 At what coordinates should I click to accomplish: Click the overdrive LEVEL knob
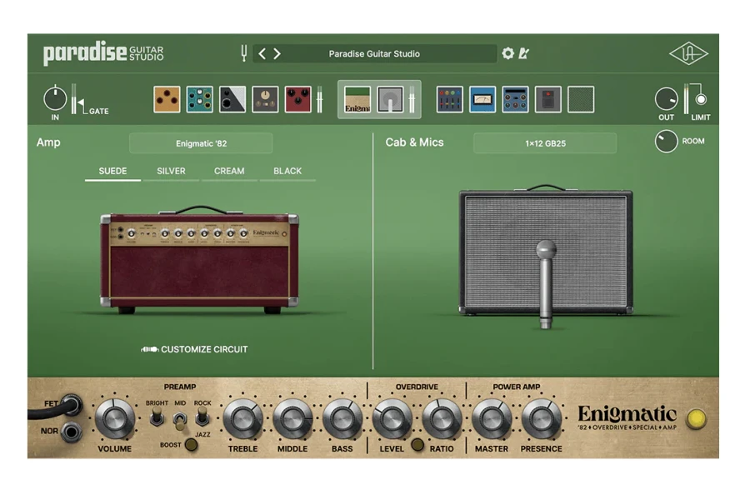pyautogui.click(x=392, y=419)
